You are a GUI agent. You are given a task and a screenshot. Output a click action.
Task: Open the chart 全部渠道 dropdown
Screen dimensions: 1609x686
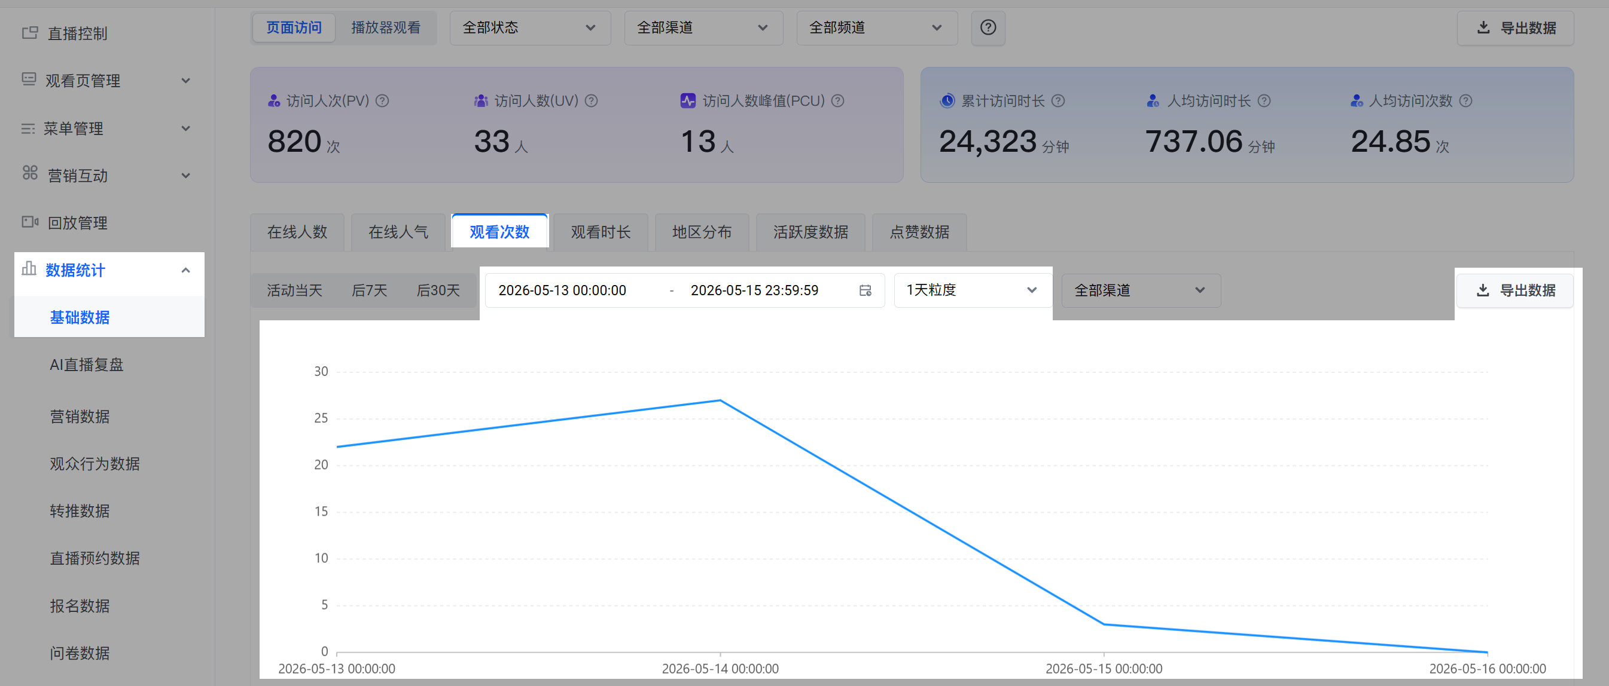pyautogui.click(x=1141, y=290)
